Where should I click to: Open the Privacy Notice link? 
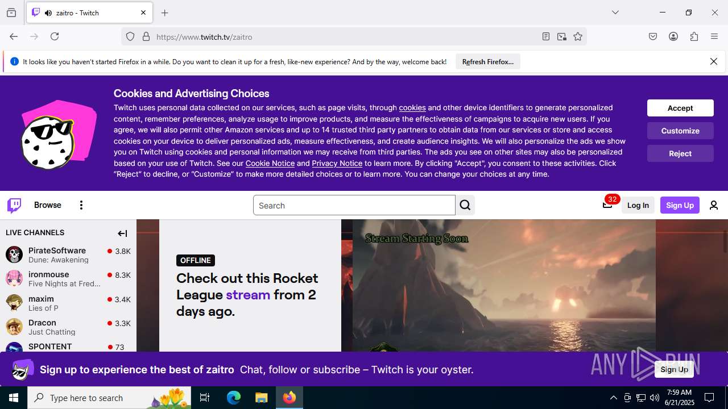337,163
